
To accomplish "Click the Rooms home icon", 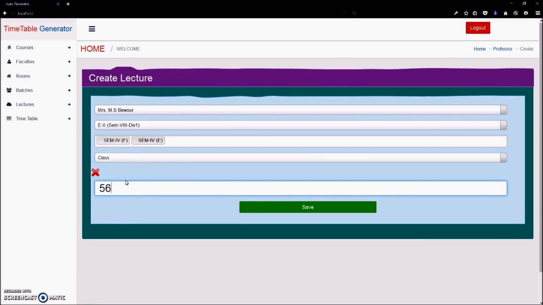I will coord(9,76).
